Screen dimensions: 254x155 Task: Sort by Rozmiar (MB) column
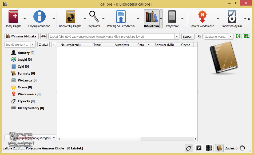click(x=164, y=45)
